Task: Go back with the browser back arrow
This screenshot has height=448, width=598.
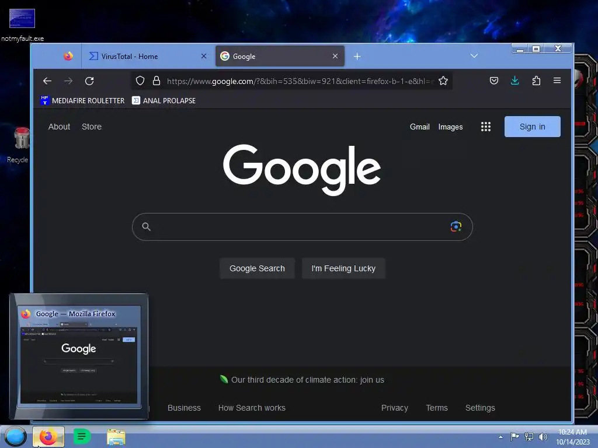Action: (x=47, y=80)
